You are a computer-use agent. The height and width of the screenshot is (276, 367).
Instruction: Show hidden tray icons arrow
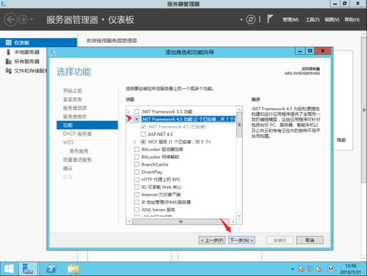coord(292,269)
